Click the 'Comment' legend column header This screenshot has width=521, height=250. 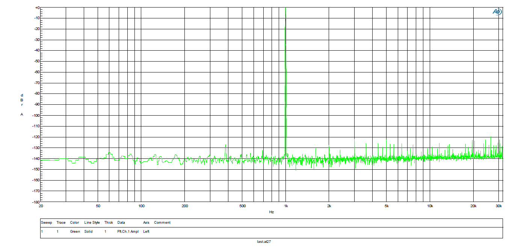(162, 223)
